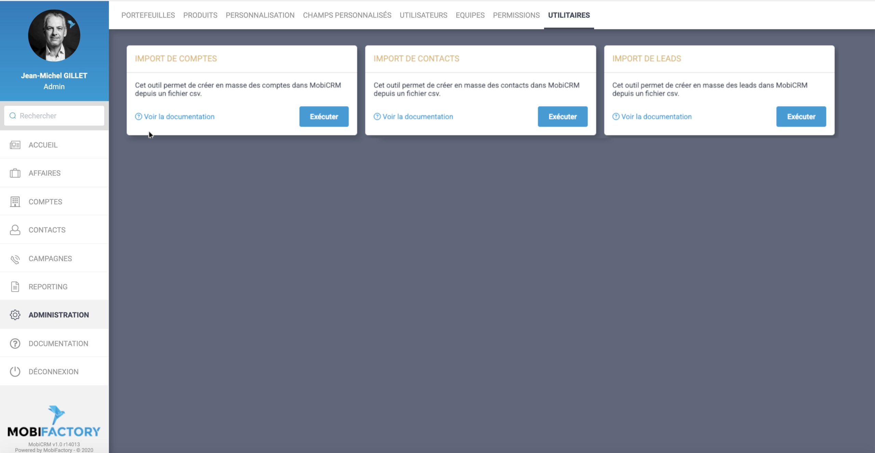The width and height of the screenshot is (875, 453).
Task: Click Jean-Michel Gillet profile photo
Action: tap(54, 36)
